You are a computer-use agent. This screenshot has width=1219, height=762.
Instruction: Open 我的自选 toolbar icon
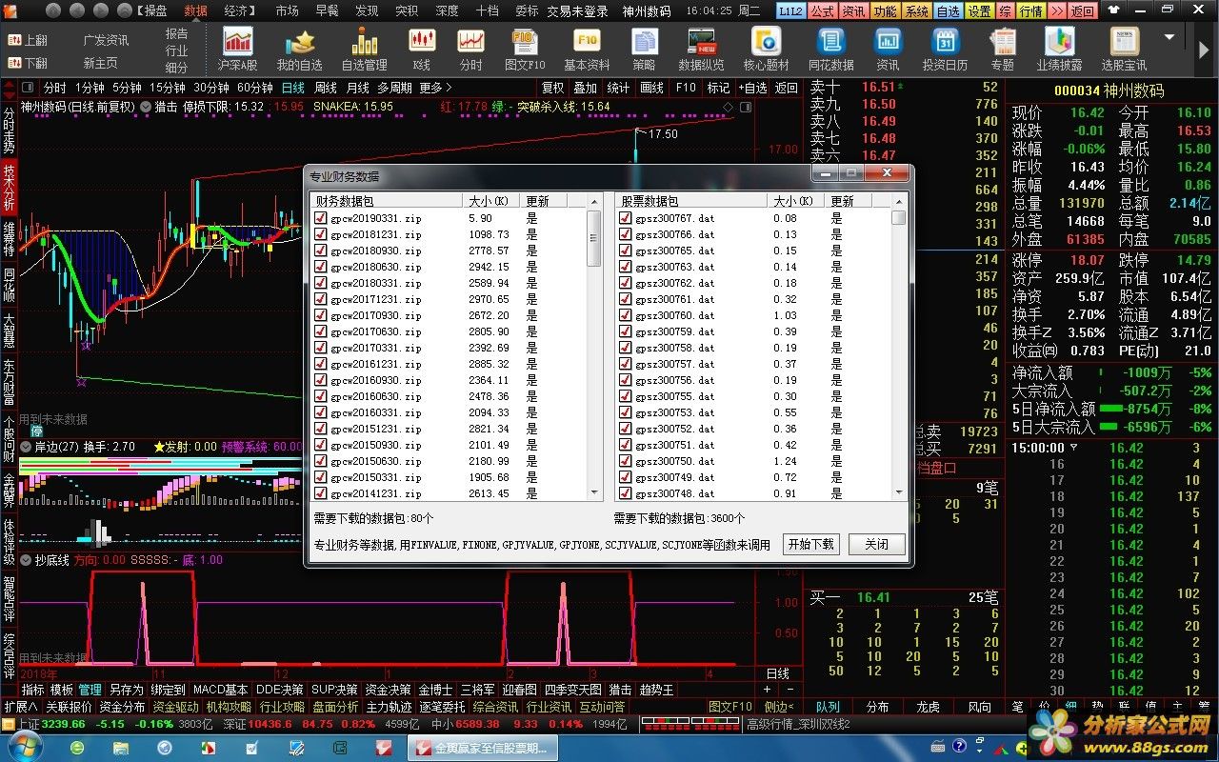[300, 50]
